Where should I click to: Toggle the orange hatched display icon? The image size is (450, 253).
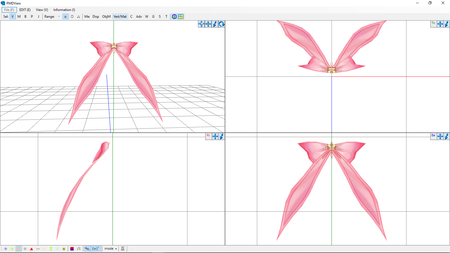19,249
